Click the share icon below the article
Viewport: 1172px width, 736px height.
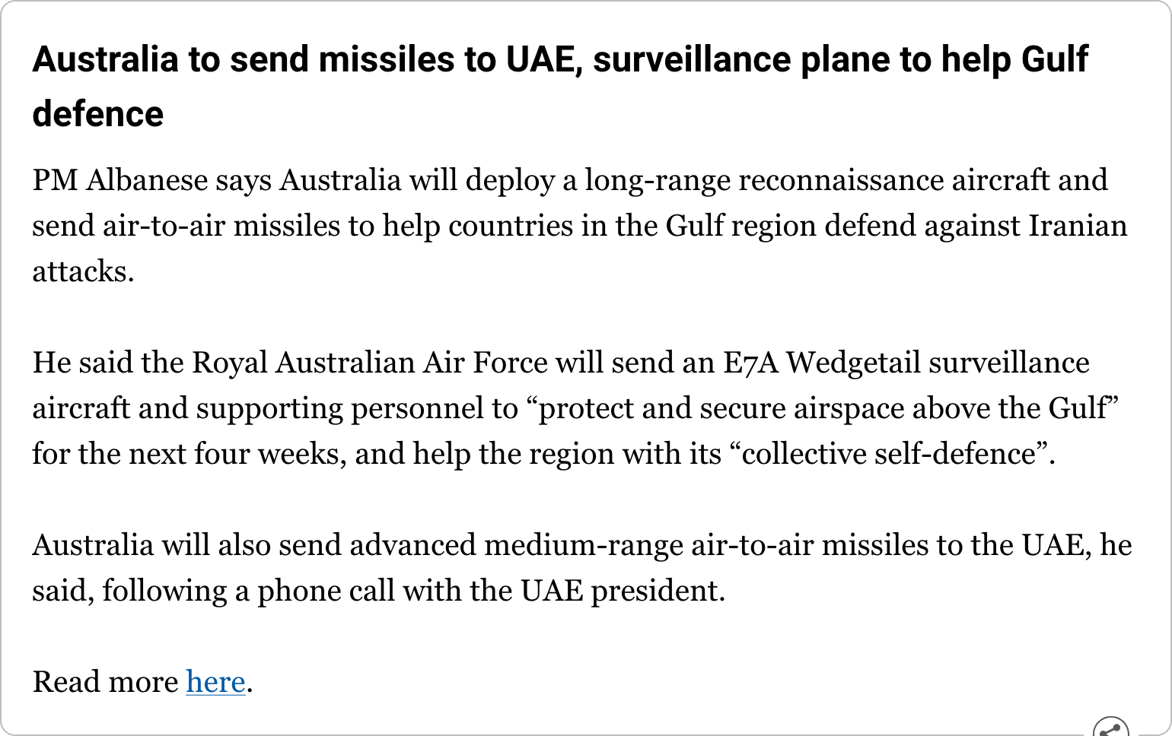pyautogui.click(x=1110, y=728)
